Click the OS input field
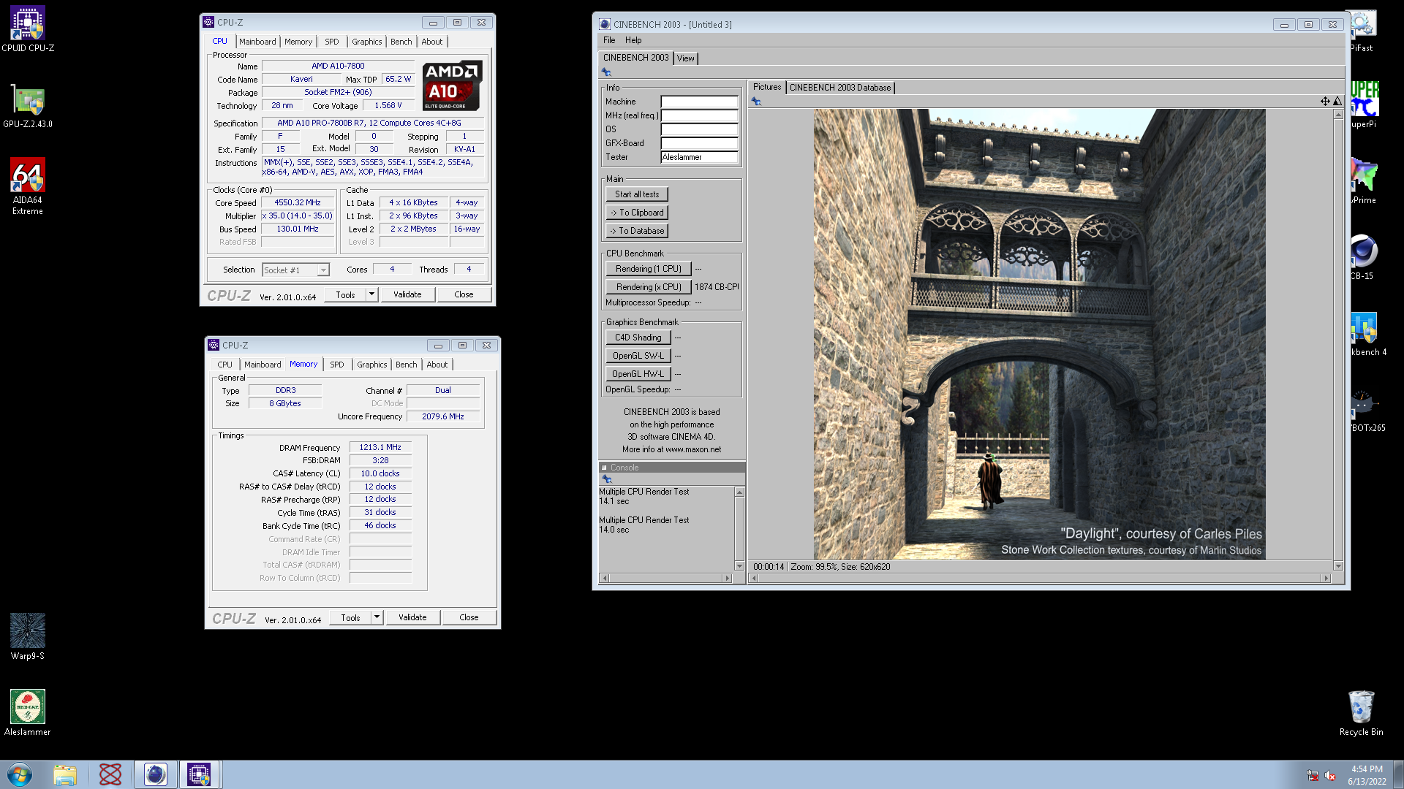Viewport: 1404px width, 789px height. coord(699,129)
